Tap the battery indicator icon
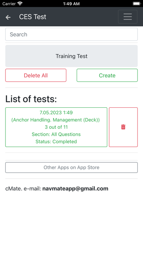The width and height of the screenshot is (143, 254). click(x=136, y=4)
